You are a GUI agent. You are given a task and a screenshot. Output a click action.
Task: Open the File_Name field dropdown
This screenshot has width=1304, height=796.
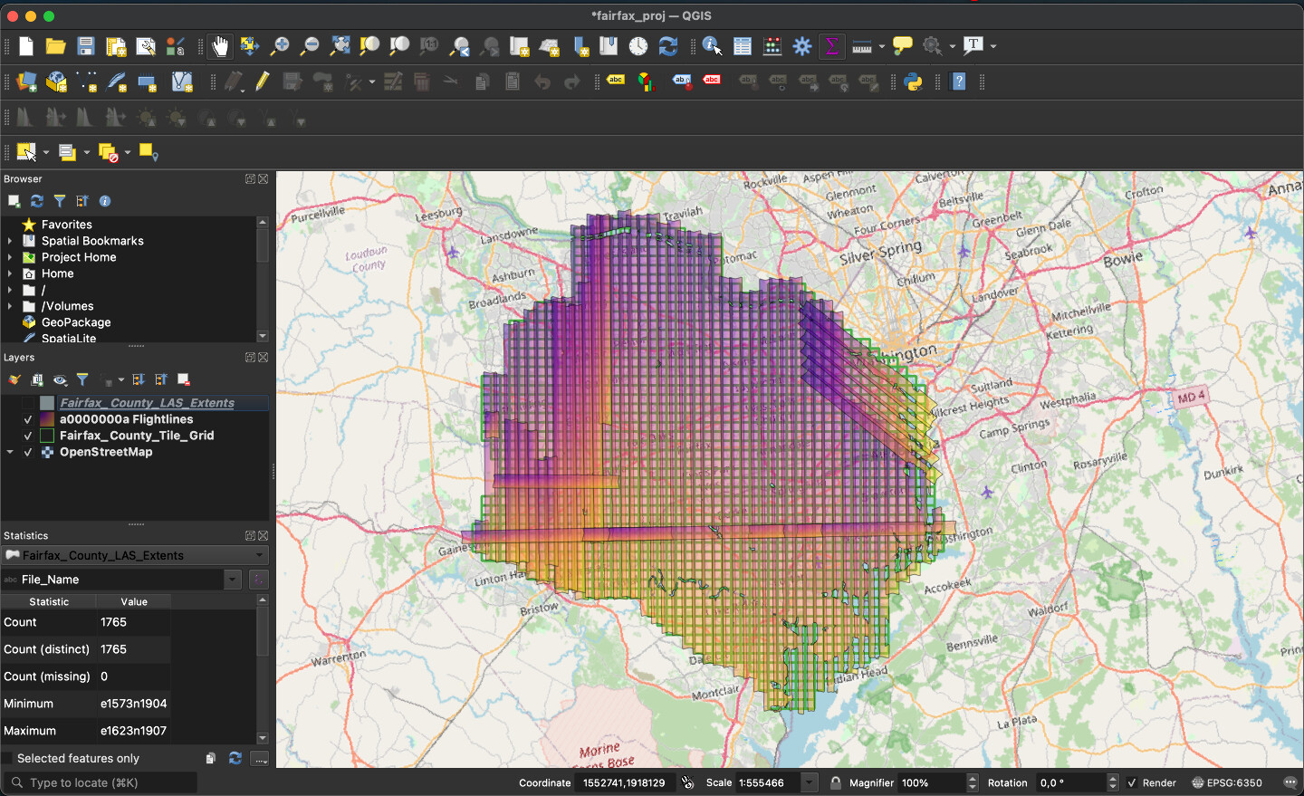[x=233, y=580]
